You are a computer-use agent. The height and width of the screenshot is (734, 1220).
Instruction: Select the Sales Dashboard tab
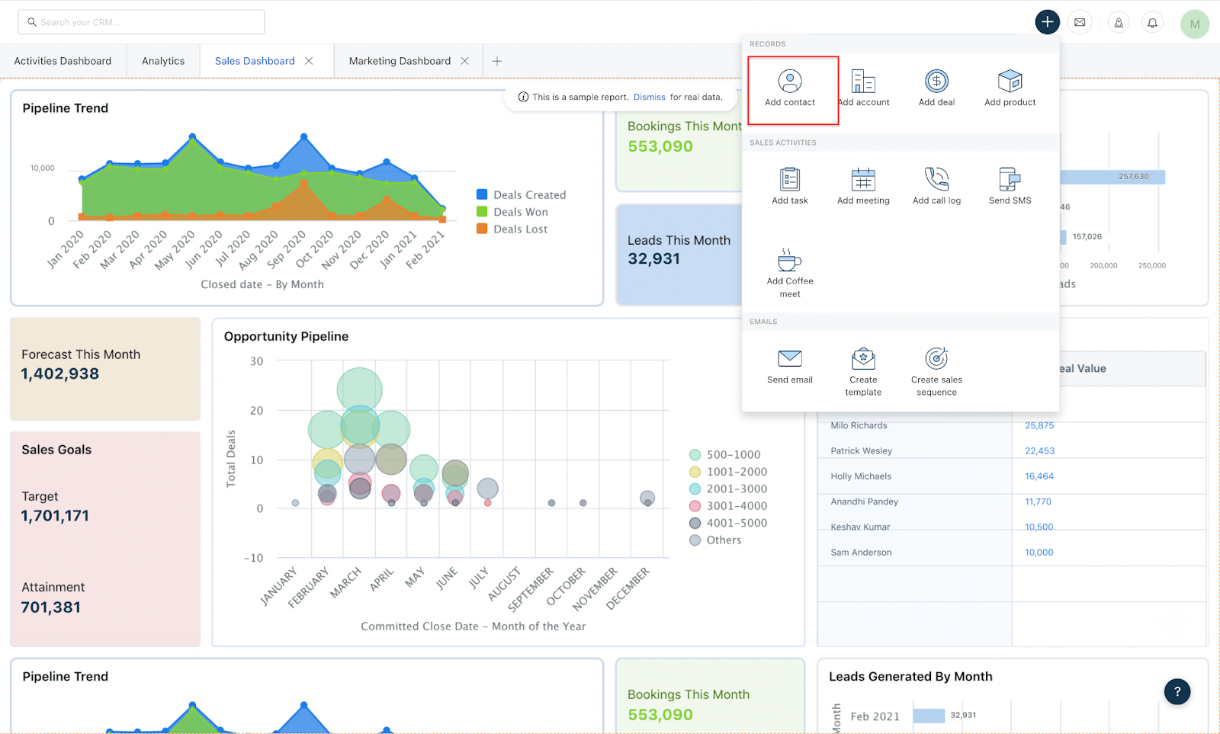[255, 61]
